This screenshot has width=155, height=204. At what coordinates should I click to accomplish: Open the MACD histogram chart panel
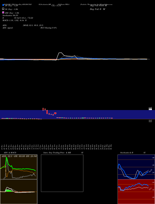[19, 192]
